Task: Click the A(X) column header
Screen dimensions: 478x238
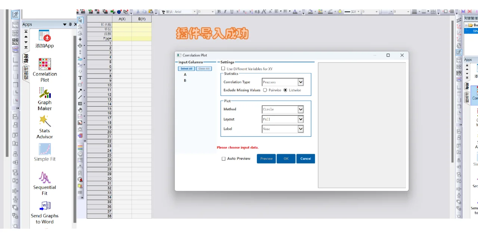Action: 122,19
